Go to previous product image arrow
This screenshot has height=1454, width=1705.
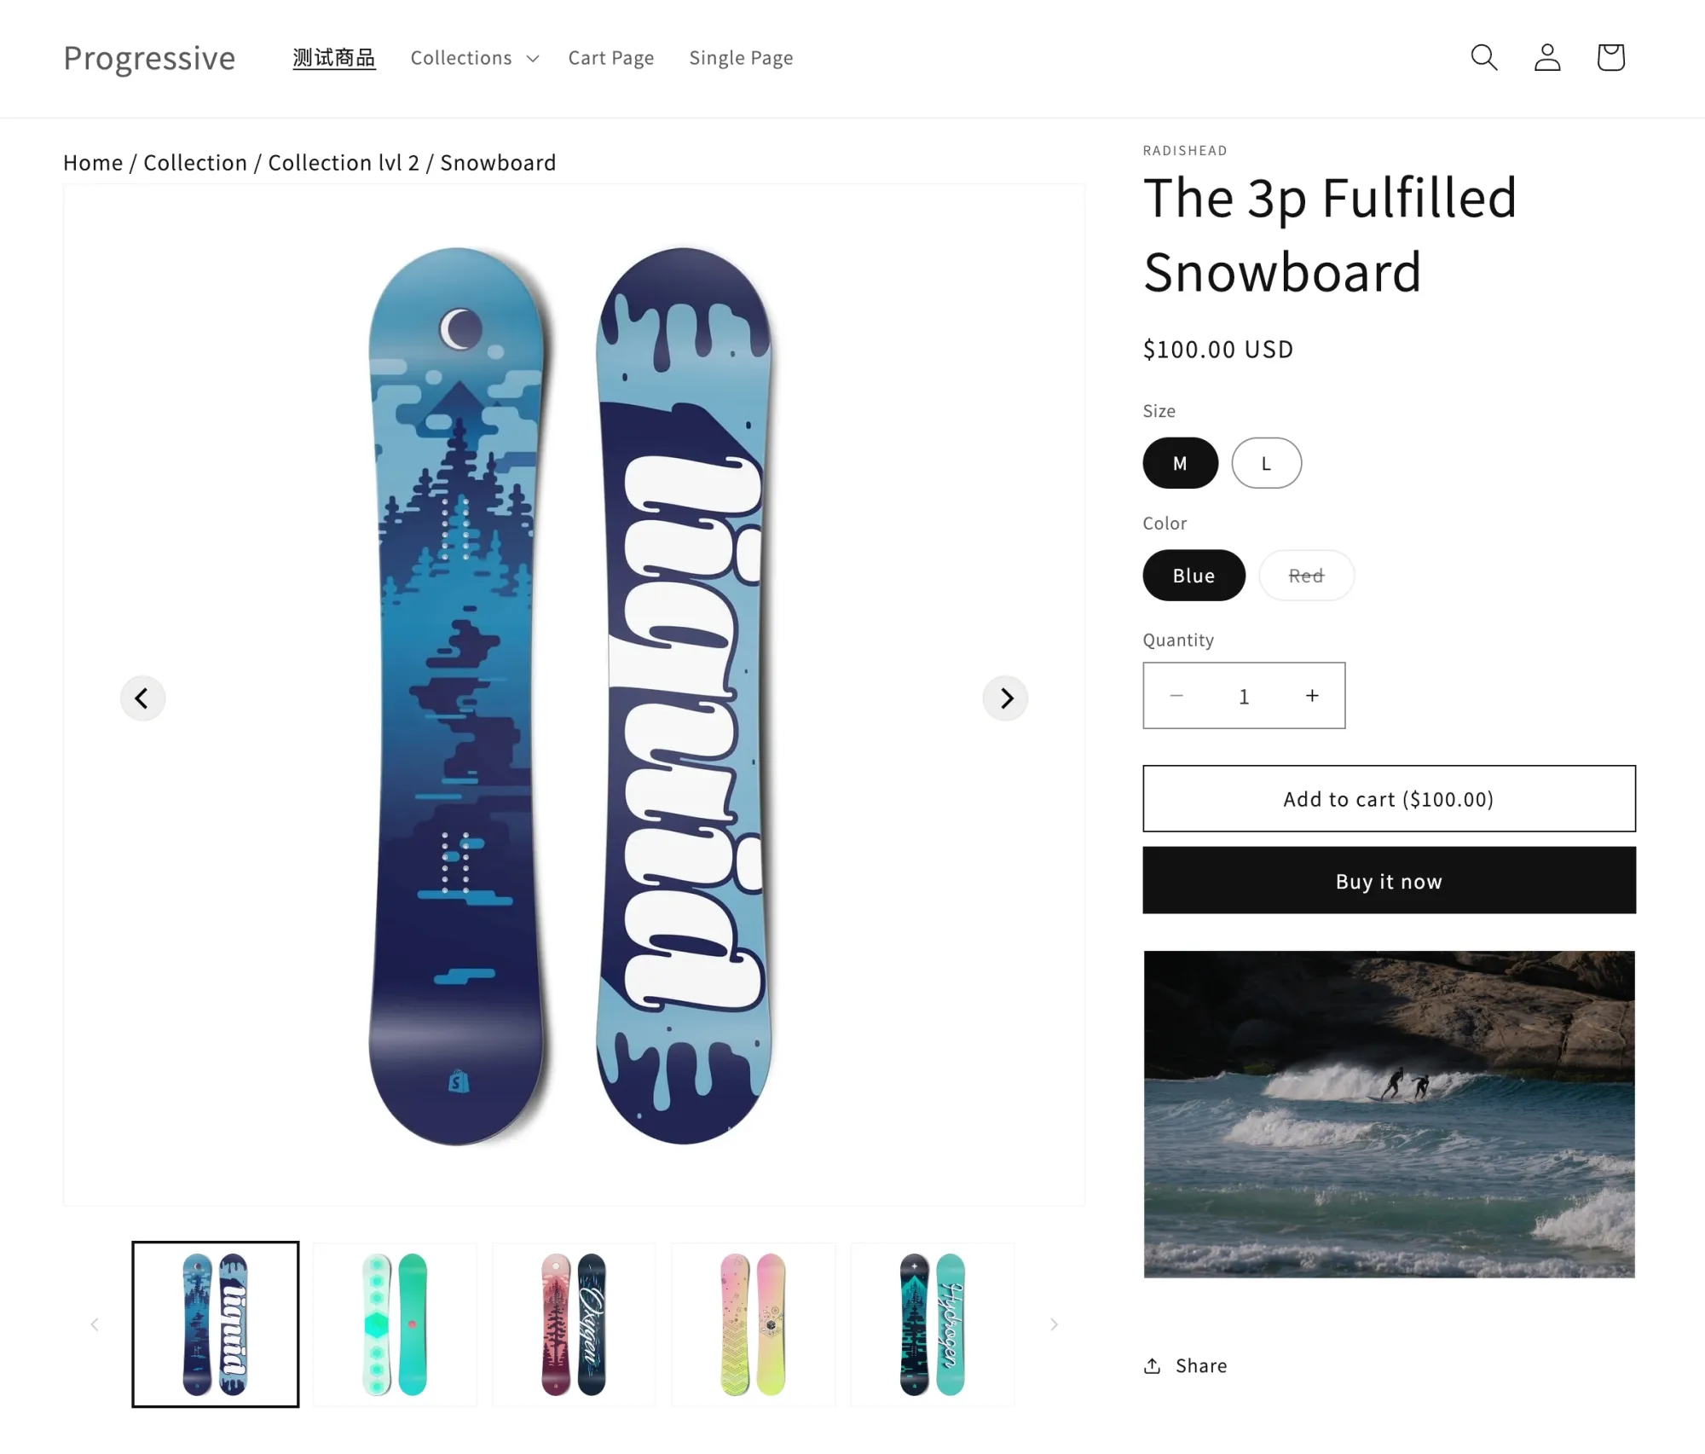142,698
